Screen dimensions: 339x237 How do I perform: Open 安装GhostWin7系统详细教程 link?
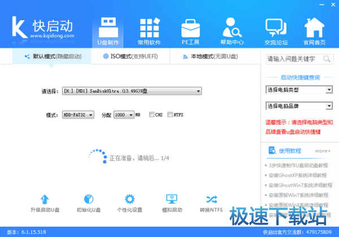(301, 185)
